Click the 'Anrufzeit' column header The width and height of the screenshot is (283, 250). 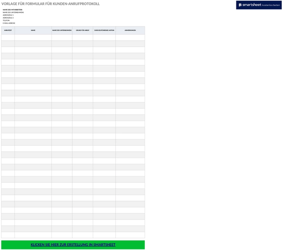pos(8,30)
